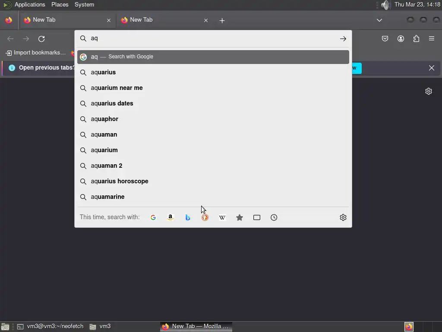Choose 'aquarium near me' suggestion
Screen dimensions: 442x332
(213, 88)
